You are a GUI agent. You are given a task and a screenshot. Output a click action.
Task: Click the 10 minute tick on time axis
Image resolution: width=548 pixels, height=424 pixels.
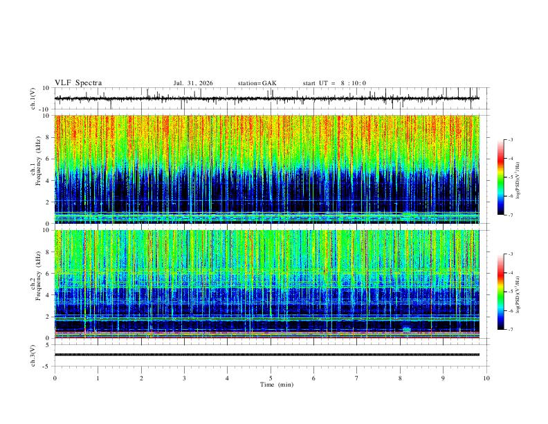tap(486, 378)
